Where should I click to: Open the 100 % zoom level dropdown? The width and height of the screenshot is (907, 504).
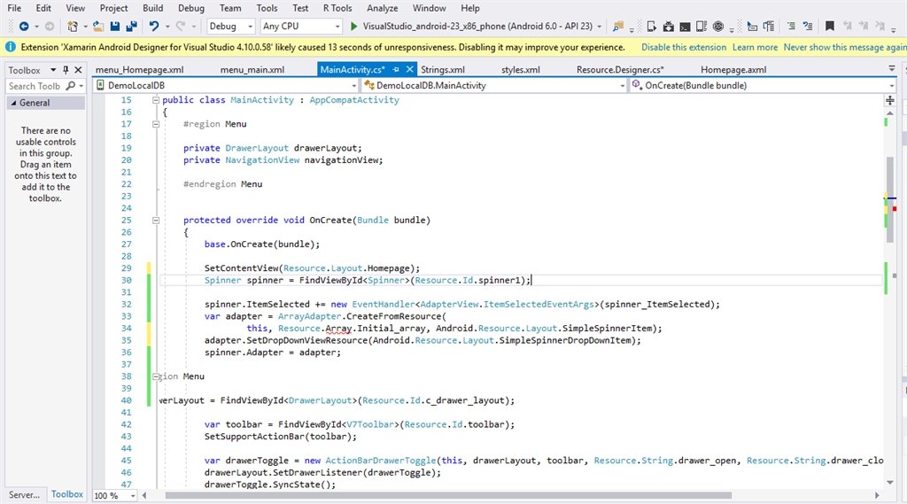(x=114, y=495)
